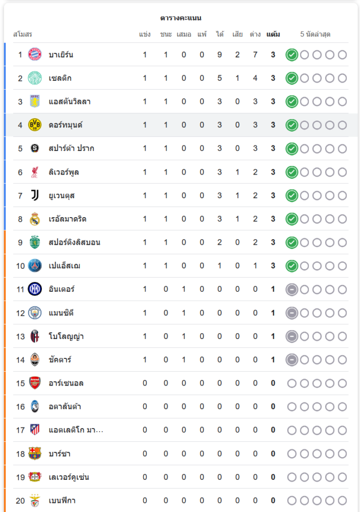360x512 pixels.
Task: Click the แต้ม points column header
Action: click(x=273, y=34)
